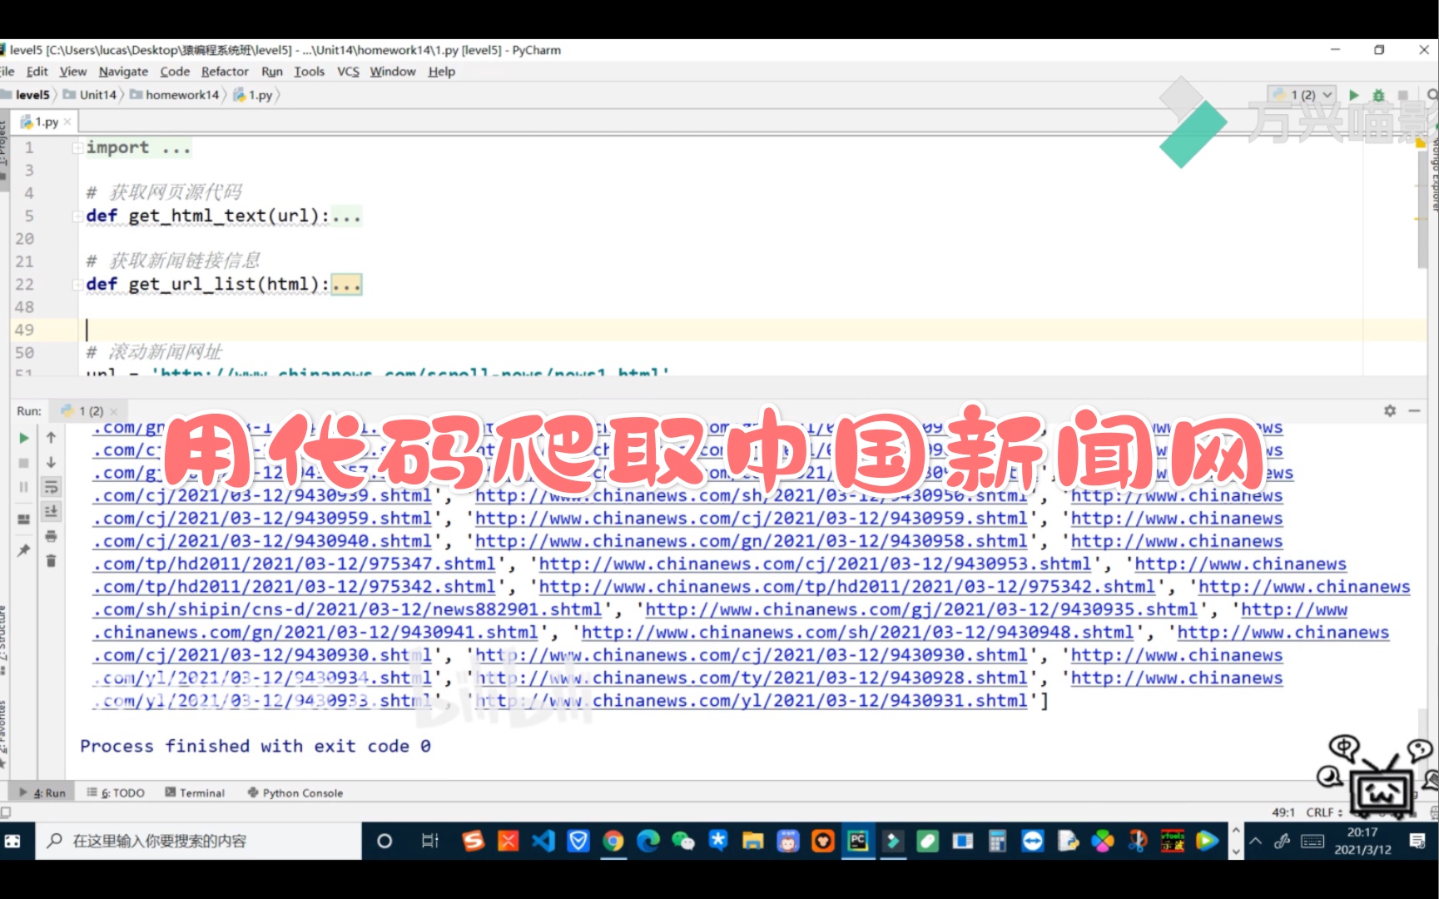Open the 6: TODO tool window tab
This screenshot has width=1439, height=899.
pyautogui.click(x=117, y=792)
